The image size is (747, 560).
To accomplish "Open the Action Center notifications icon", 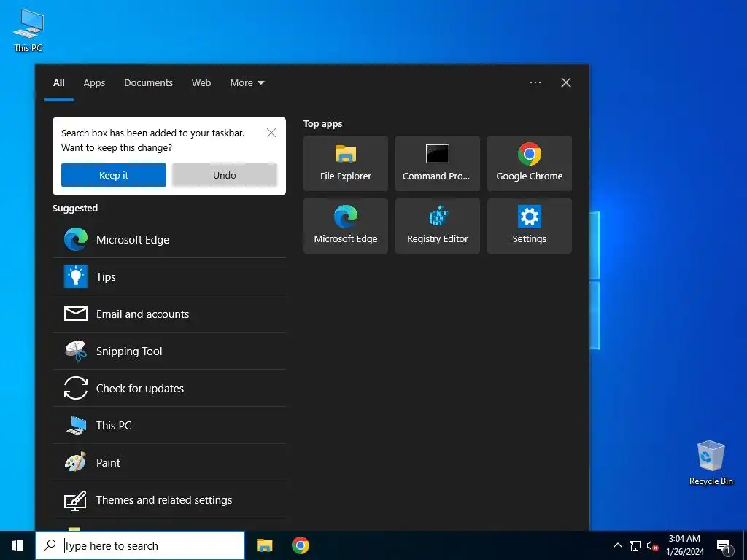I will pyautogui.click(x=724, y=547).
